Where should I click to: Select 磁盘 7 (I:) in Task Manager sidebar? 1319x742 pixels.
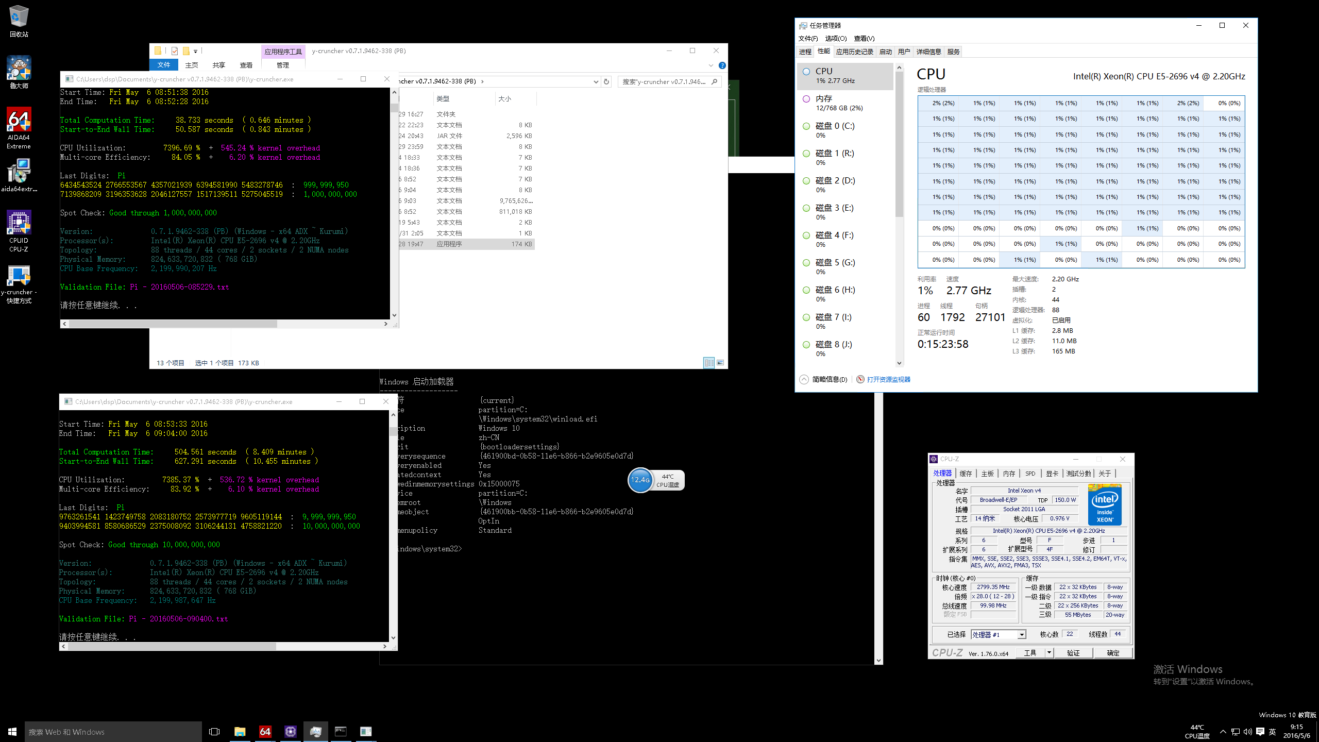[x=845, y=322]
